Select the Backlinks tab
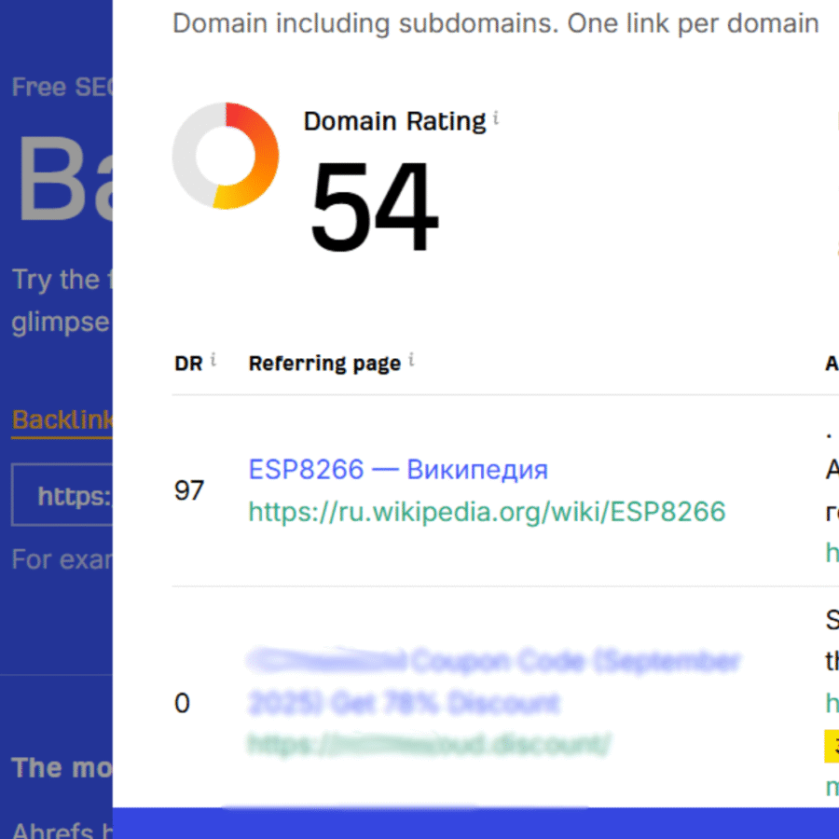Viewport: 839px width, 839px height. click(x=61, y=419)
